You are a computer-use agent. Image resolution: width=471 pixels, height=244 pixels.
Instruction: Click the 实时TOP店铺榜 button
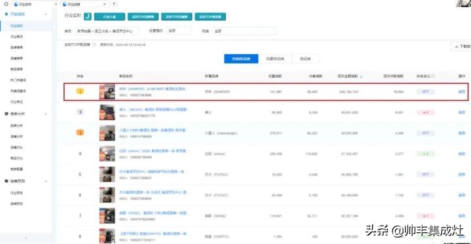[x=177, y=17]
